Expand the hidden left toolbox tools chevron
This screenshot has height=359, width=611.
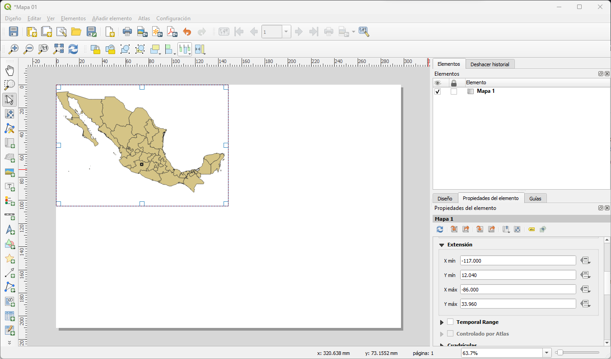pos(9,343)
